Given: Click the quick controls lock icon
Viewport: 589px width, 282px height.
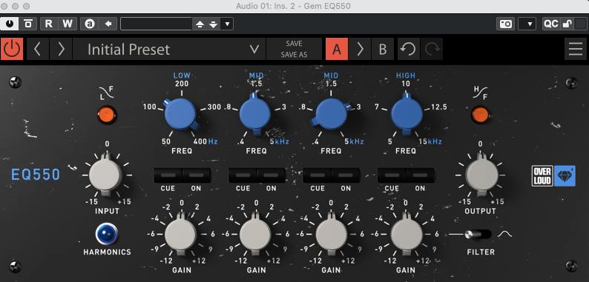Looking at the screenshot, I should (567, 24).
